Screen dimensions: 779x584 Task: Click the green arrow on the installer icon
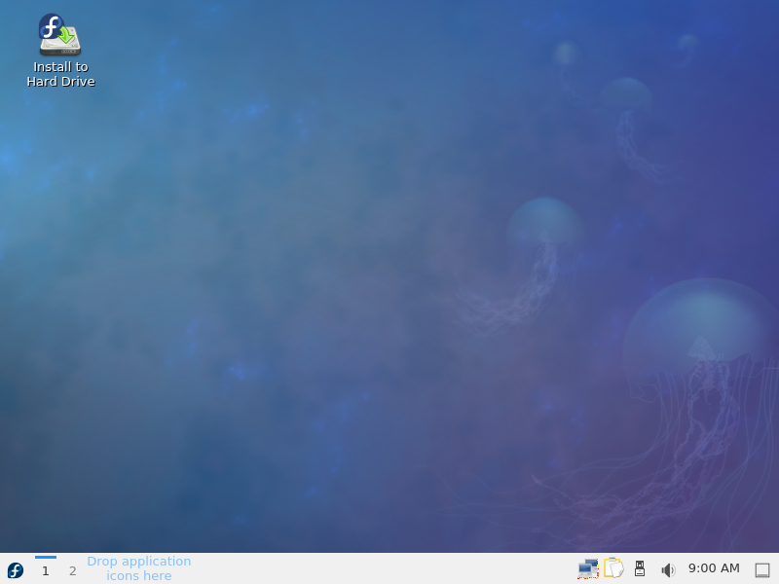coord(65,37)
